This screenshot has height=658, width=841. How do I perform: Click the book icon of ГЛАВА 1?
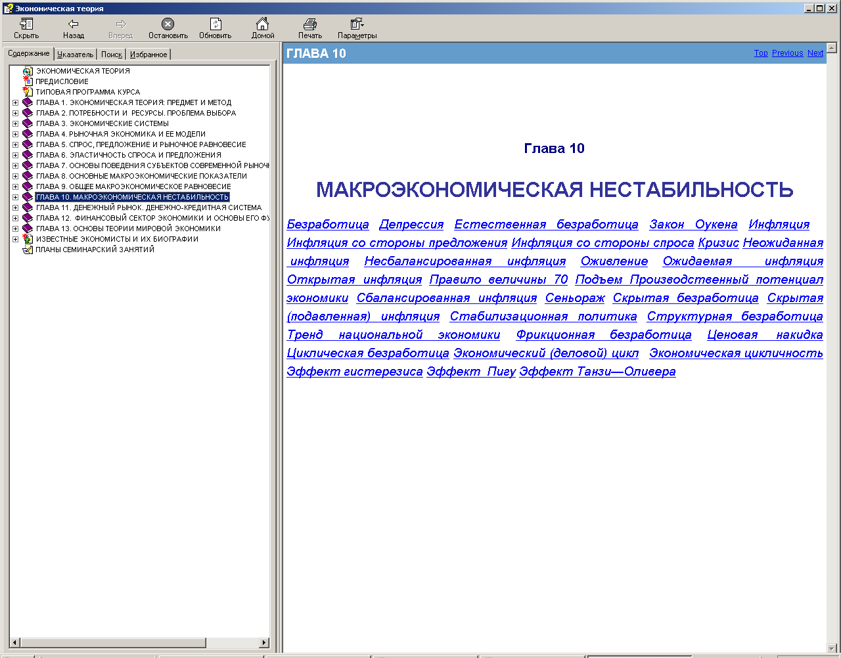pos(28,102)
